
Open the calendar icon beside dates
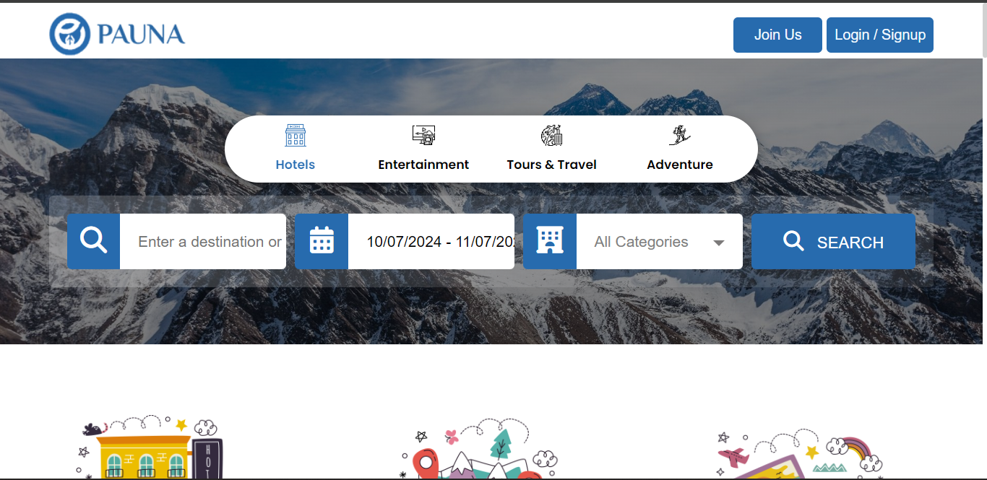click(322, 241)
